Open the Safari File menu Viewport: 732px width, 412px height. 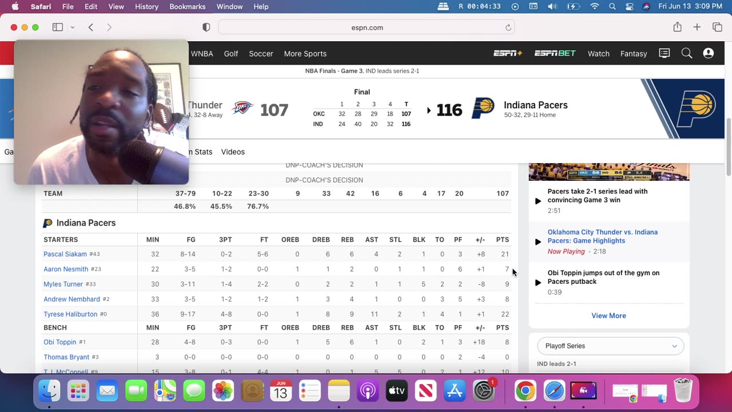(x=68, y=6)
